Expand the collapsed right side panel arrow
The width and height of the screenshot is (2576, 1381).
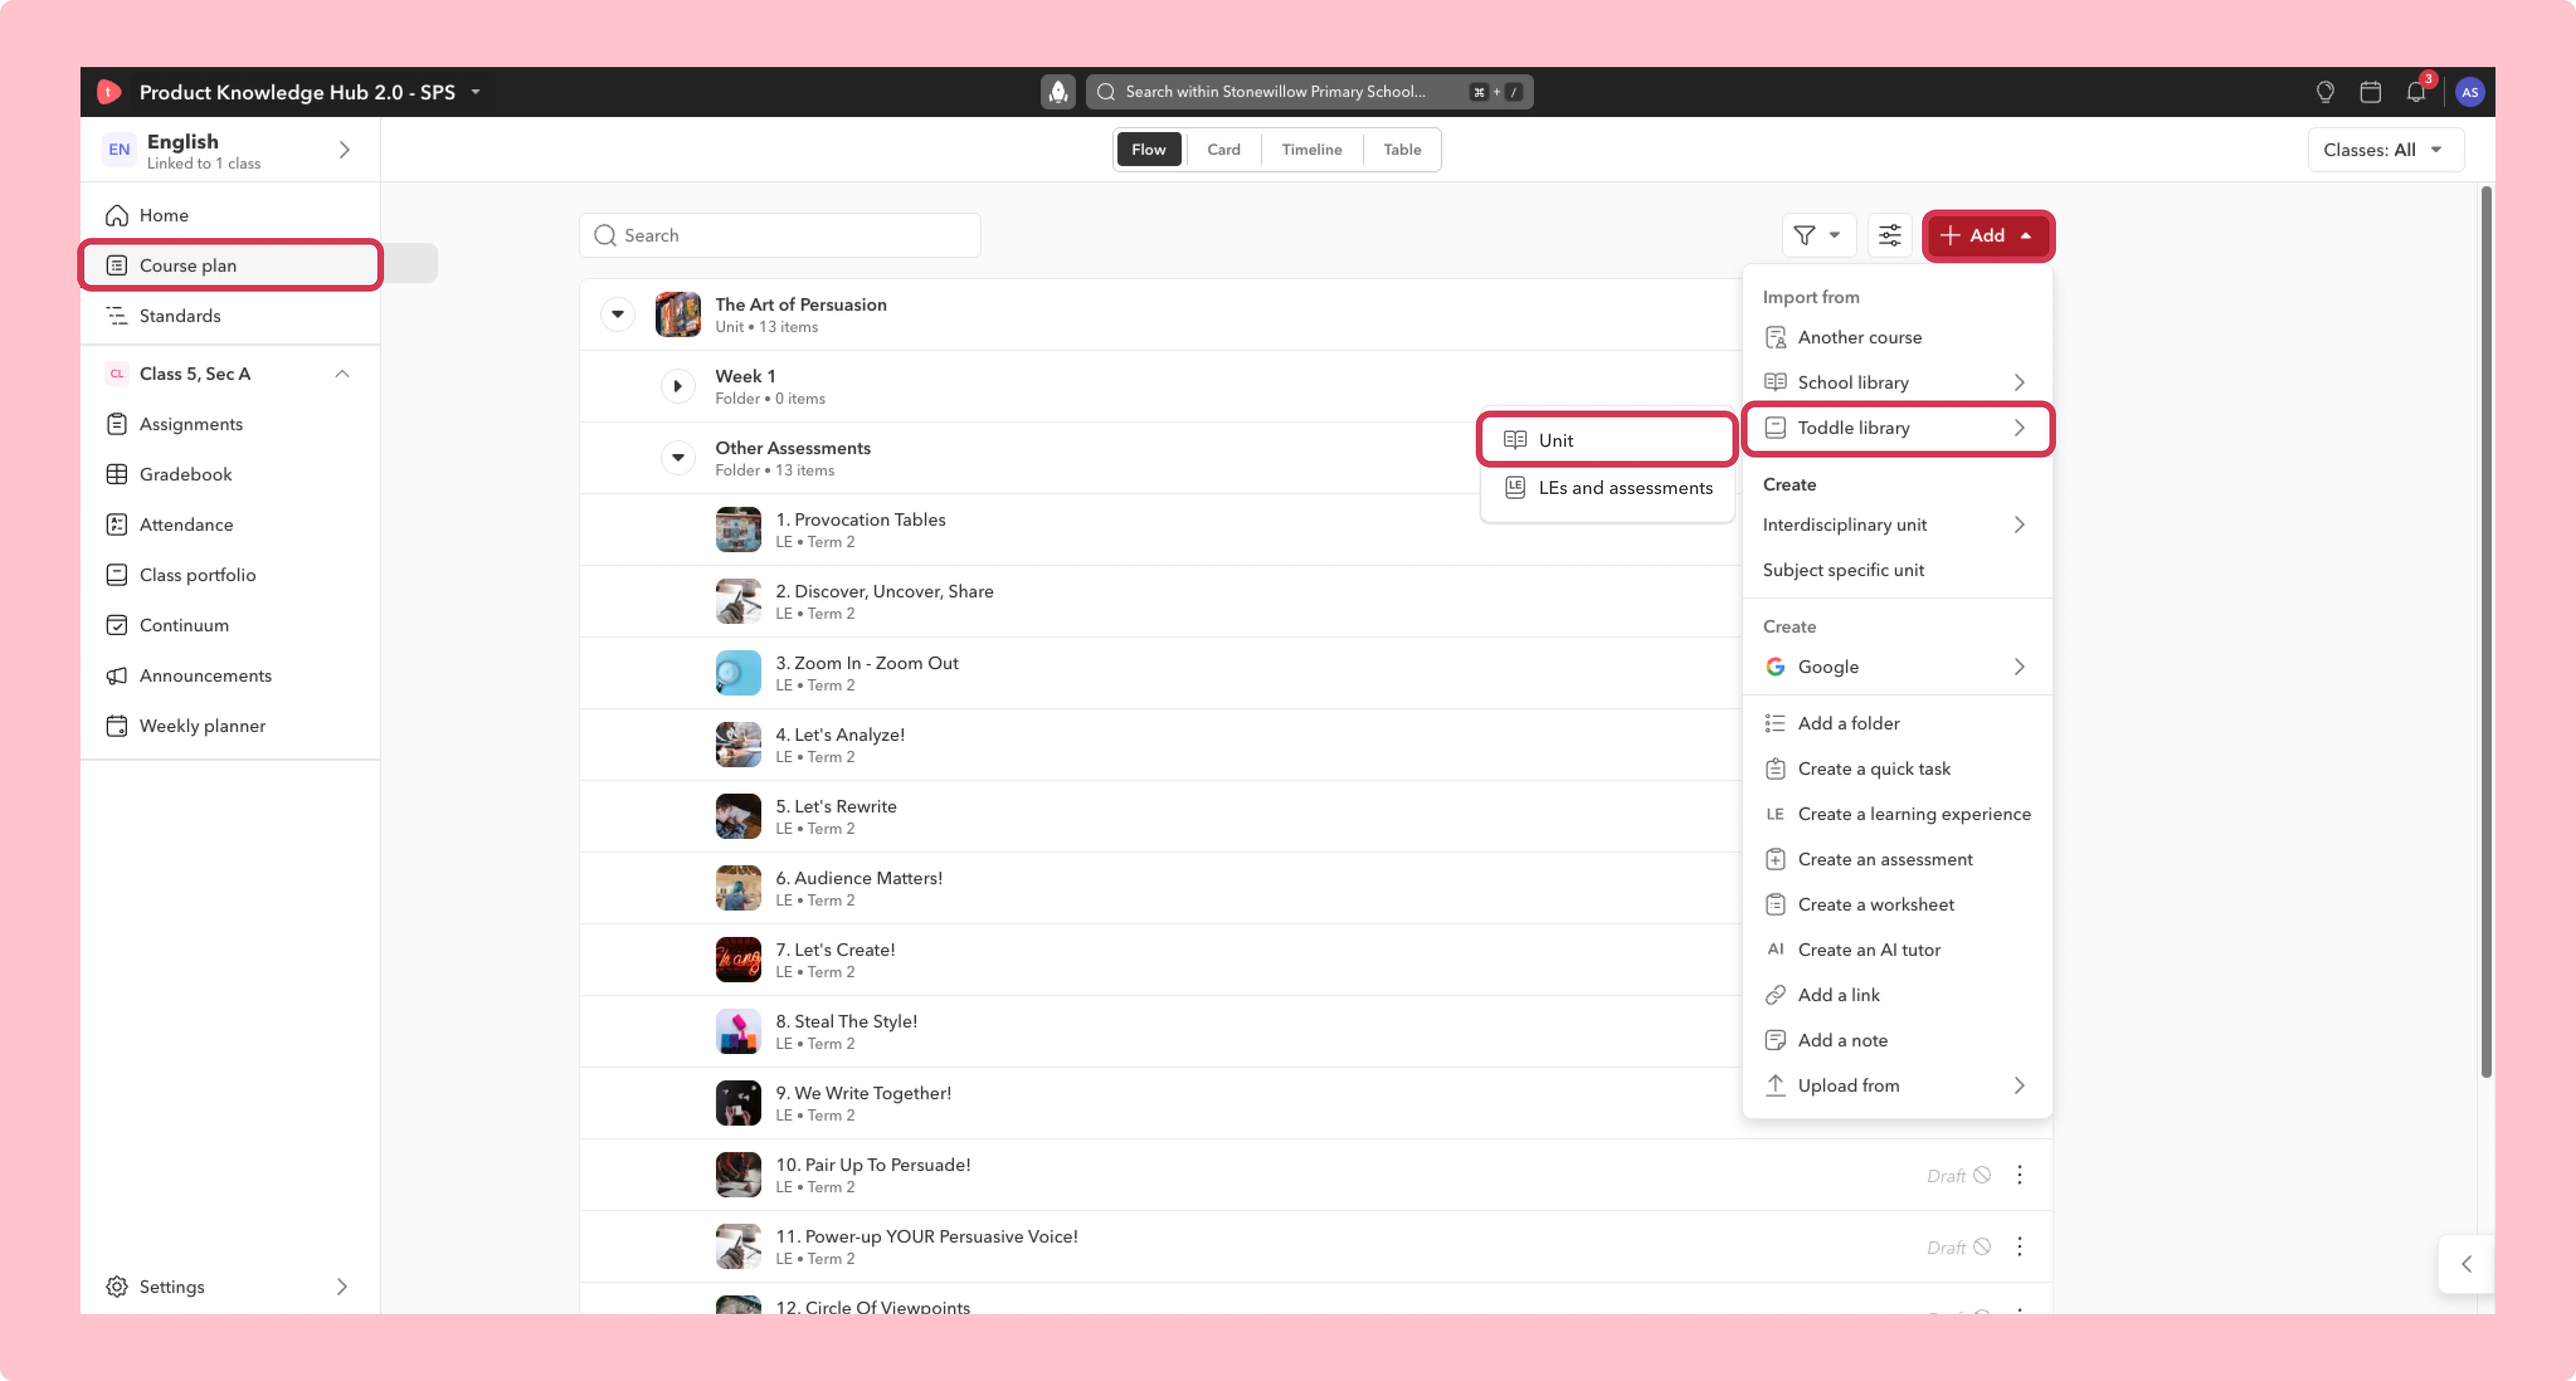[2466, 1264]
